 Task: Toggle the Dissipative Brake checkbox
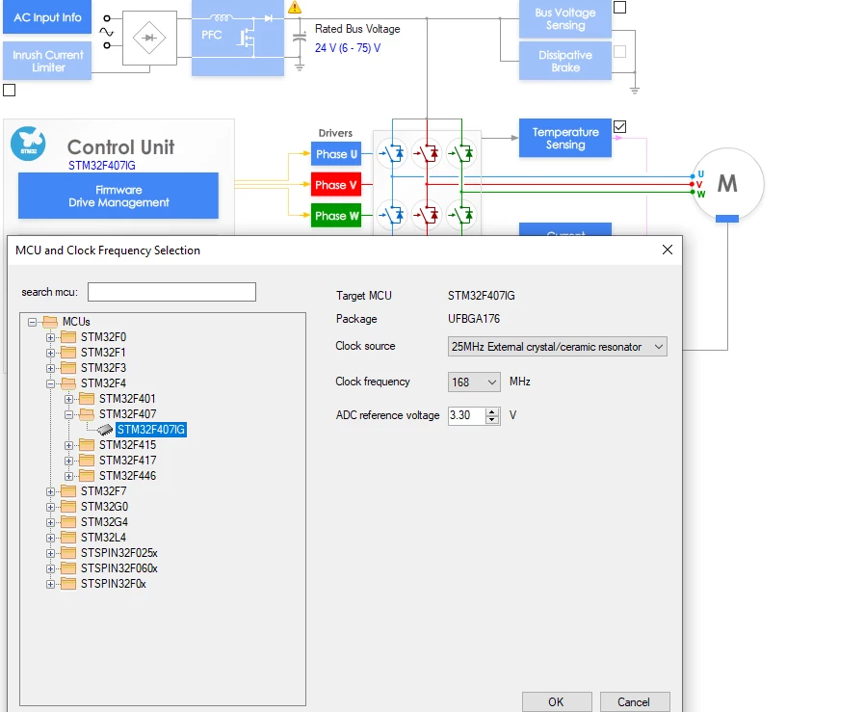pos(620,51)
